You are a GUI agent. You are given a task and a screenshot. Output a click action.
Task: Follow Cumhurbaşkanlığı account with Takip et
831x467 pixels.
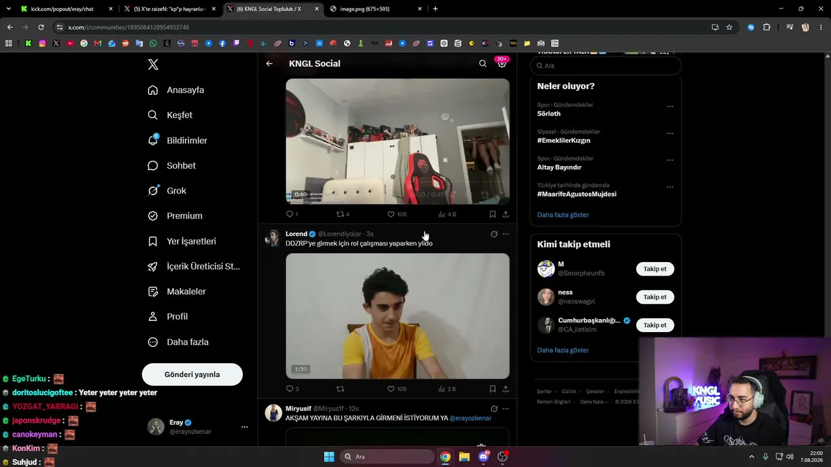pyautogui.click(x=655, y=325)
